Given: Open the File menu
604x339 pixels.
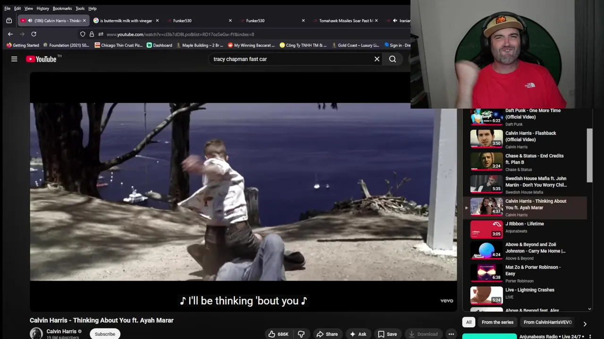Looking at the screenshot, I should pos(8,8).
